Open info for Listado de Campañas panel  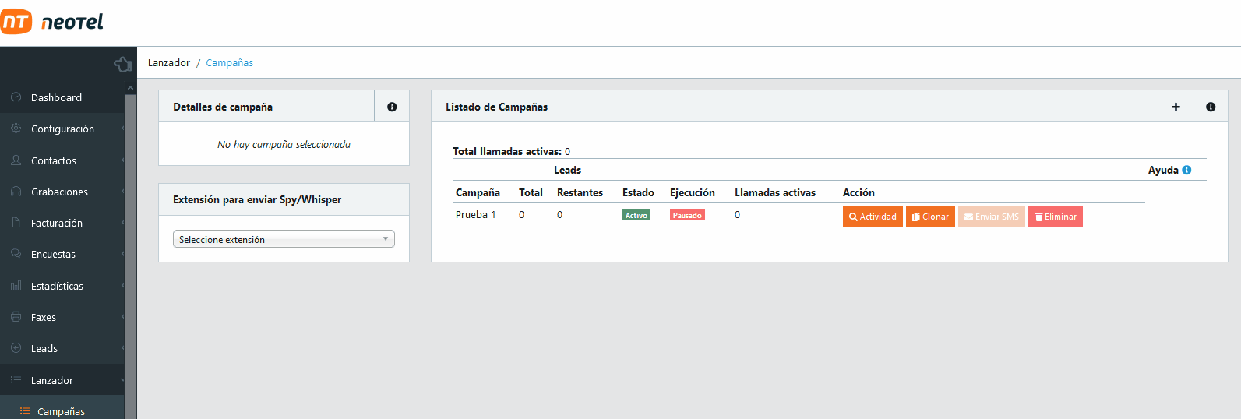click(1211, 107)
